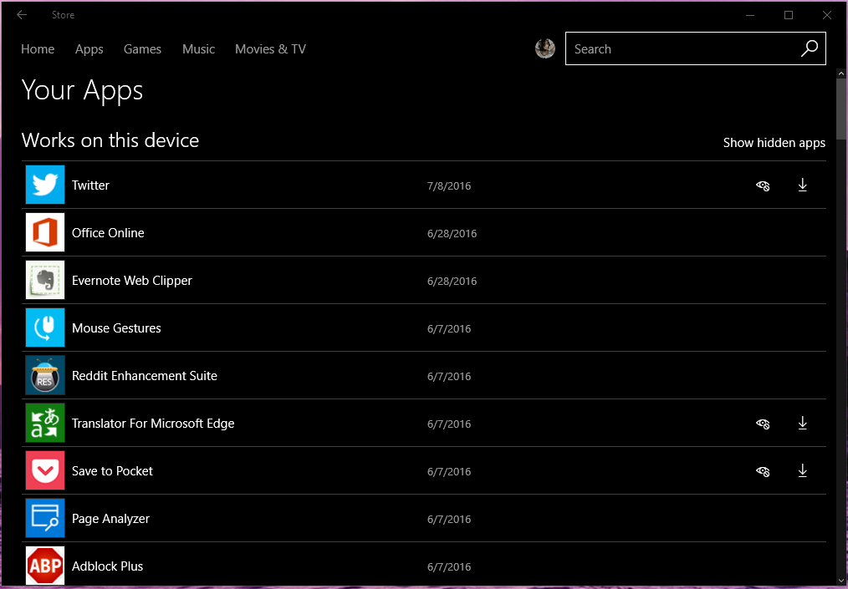The image size is (848, 589).
Task: Open the user account profile picture
Action: 545,48
